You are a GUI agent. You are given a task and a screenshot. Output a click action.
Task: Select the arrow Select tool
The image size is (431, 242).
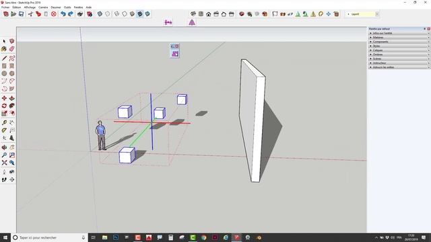4,41
